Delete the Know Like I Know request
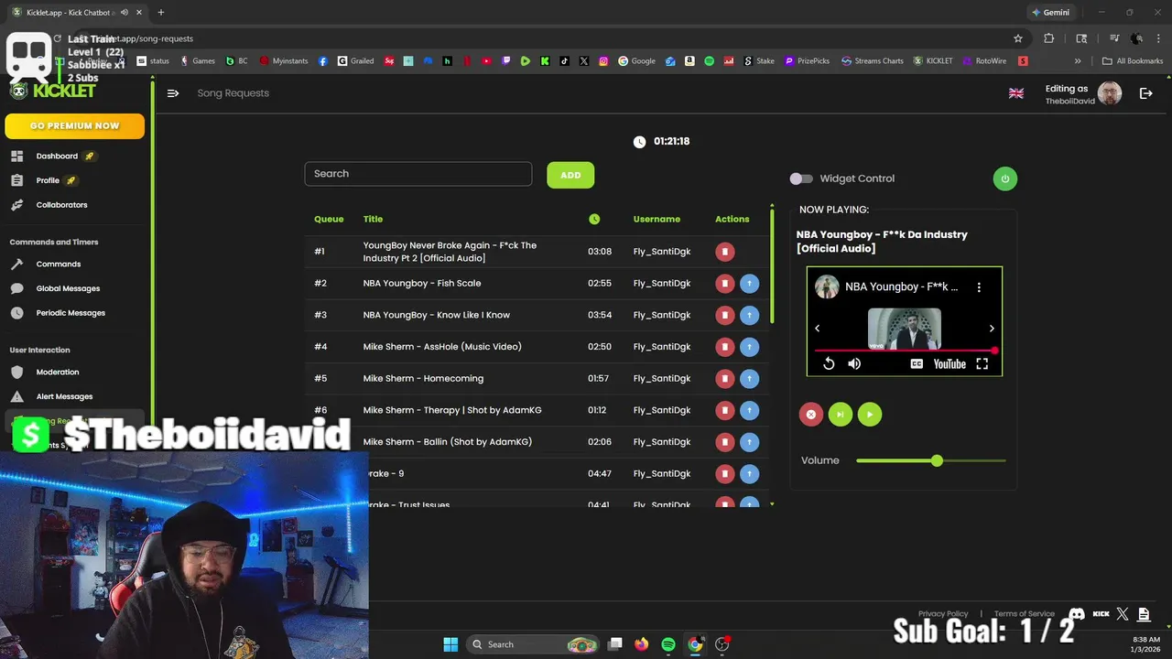Image resolution: width=1172 pixels, height=659 pixels. [x=724, y=315]
